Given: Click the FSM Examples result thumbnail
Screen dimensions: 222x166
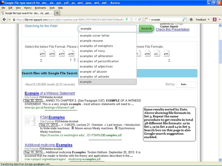Looking at the screenshot, I should [x=31, y=121].
